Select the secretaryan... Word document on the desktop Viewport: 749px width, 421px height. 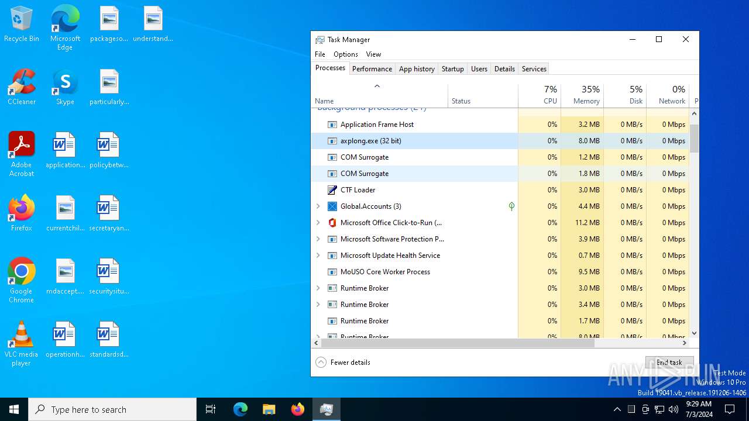[x=109, y=213]
